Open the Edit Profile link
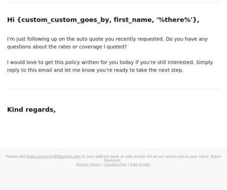The height and width of the screenshot is (190, 227). click(x=140, y=164)
